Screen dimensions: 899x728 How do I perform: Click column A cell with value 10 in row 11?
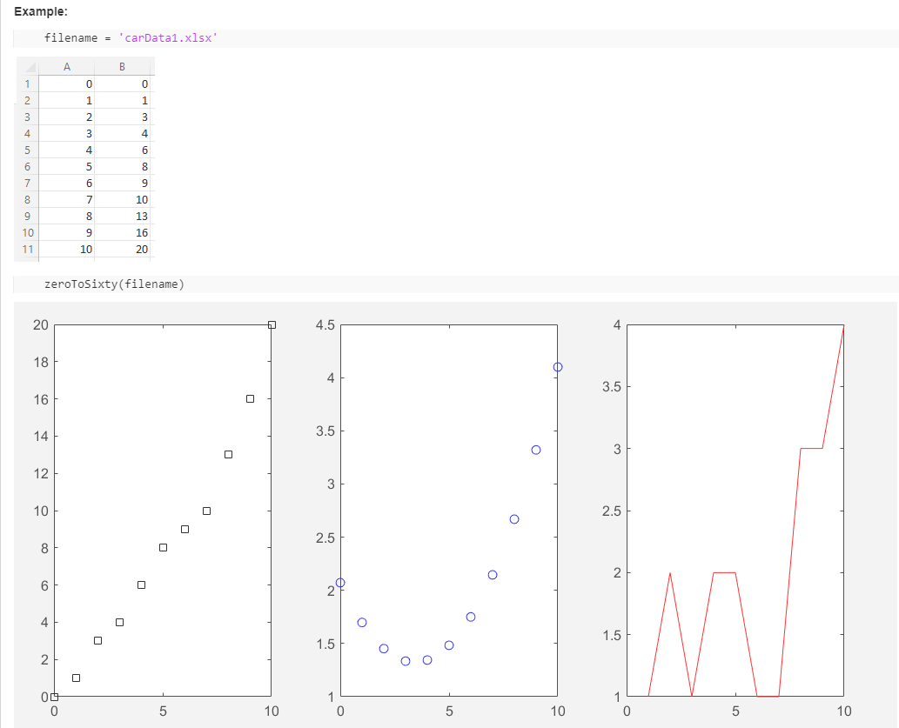tap(66, 250)
